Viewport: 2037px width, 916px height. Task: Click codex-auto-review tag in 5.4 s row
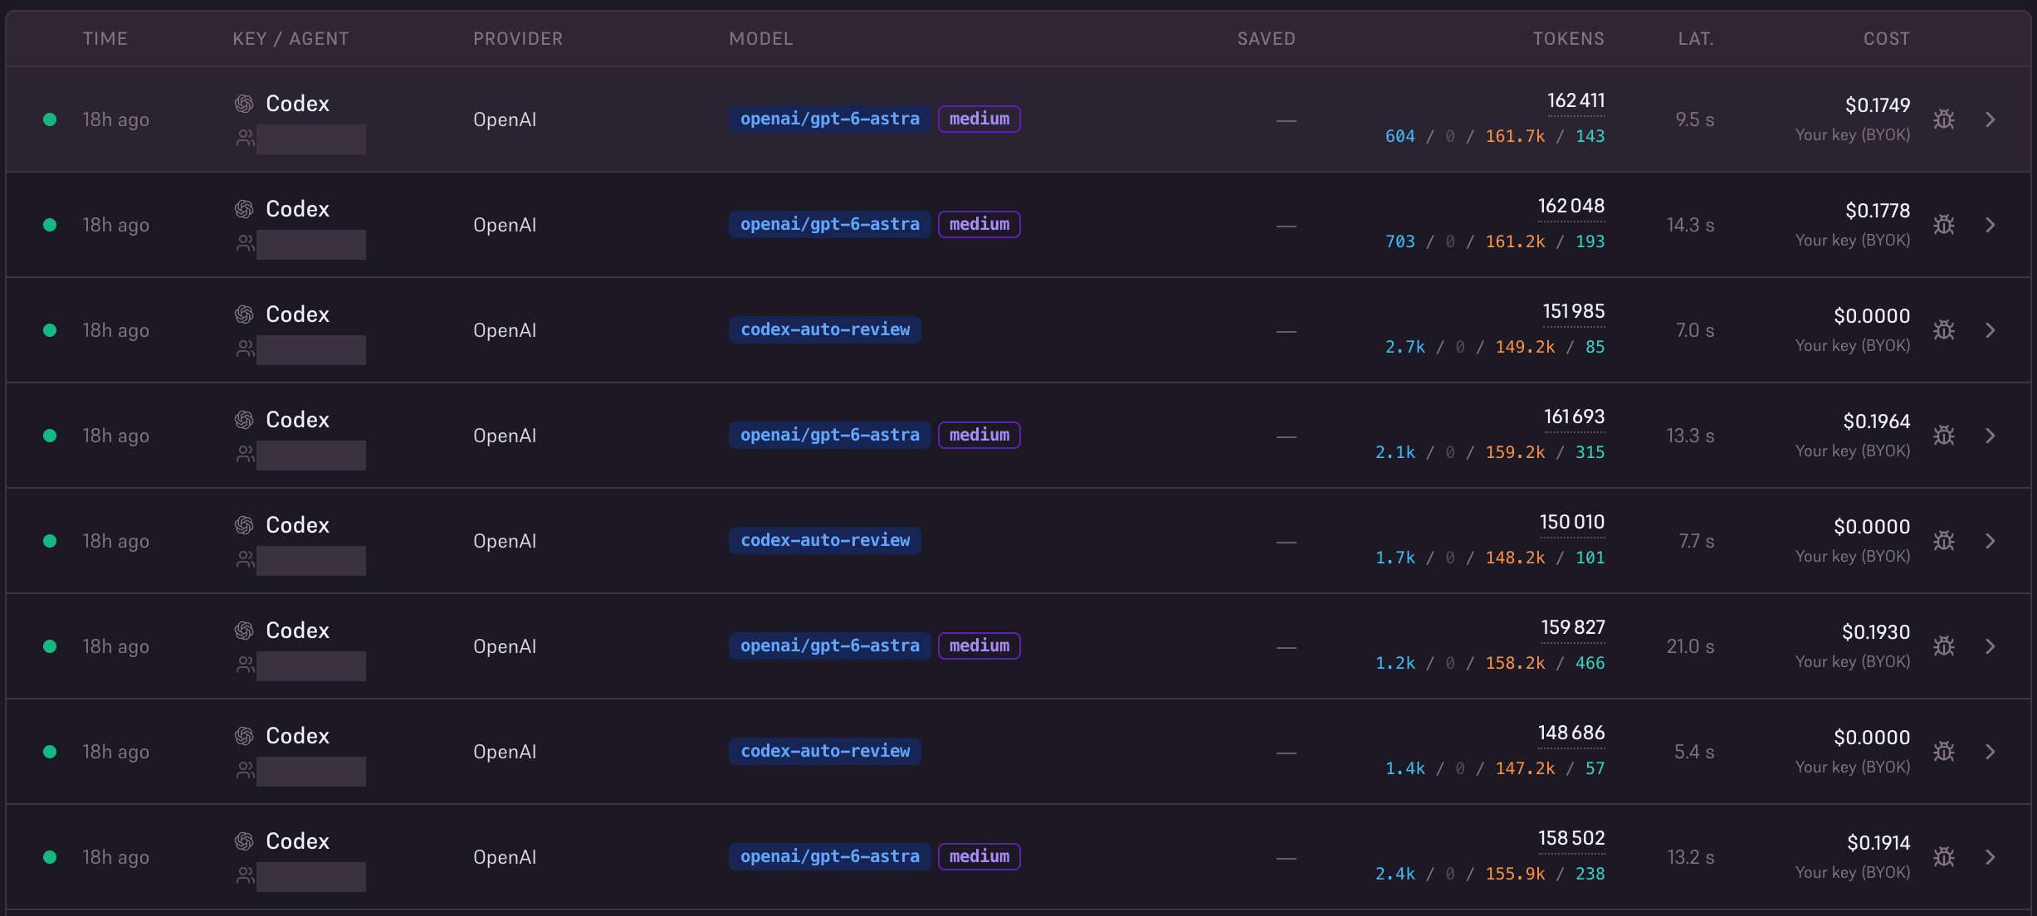(825, 751)
